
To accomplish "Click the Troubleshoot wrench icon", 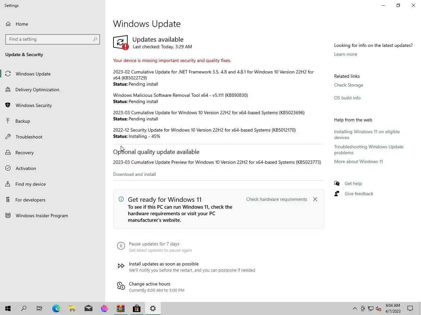I will coord(8,137).
